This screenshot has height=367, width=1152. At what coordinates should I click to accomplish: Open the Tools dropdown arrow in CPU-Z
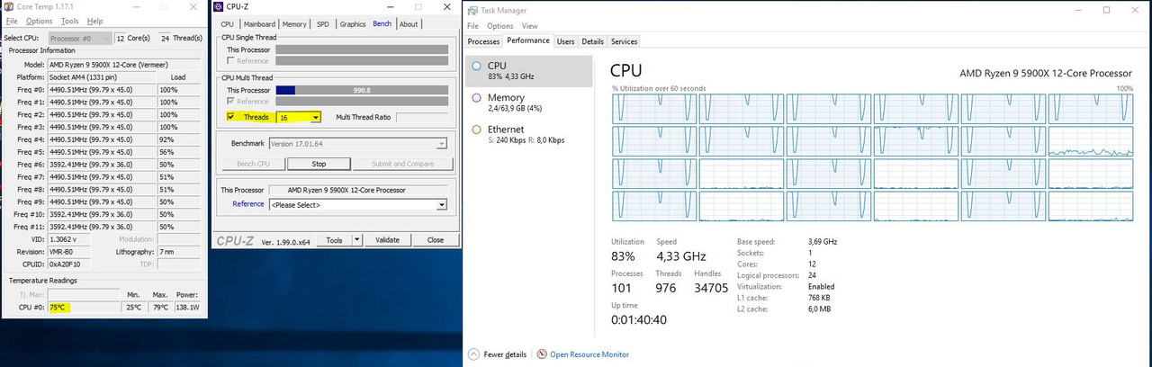(x=356, y=240)
